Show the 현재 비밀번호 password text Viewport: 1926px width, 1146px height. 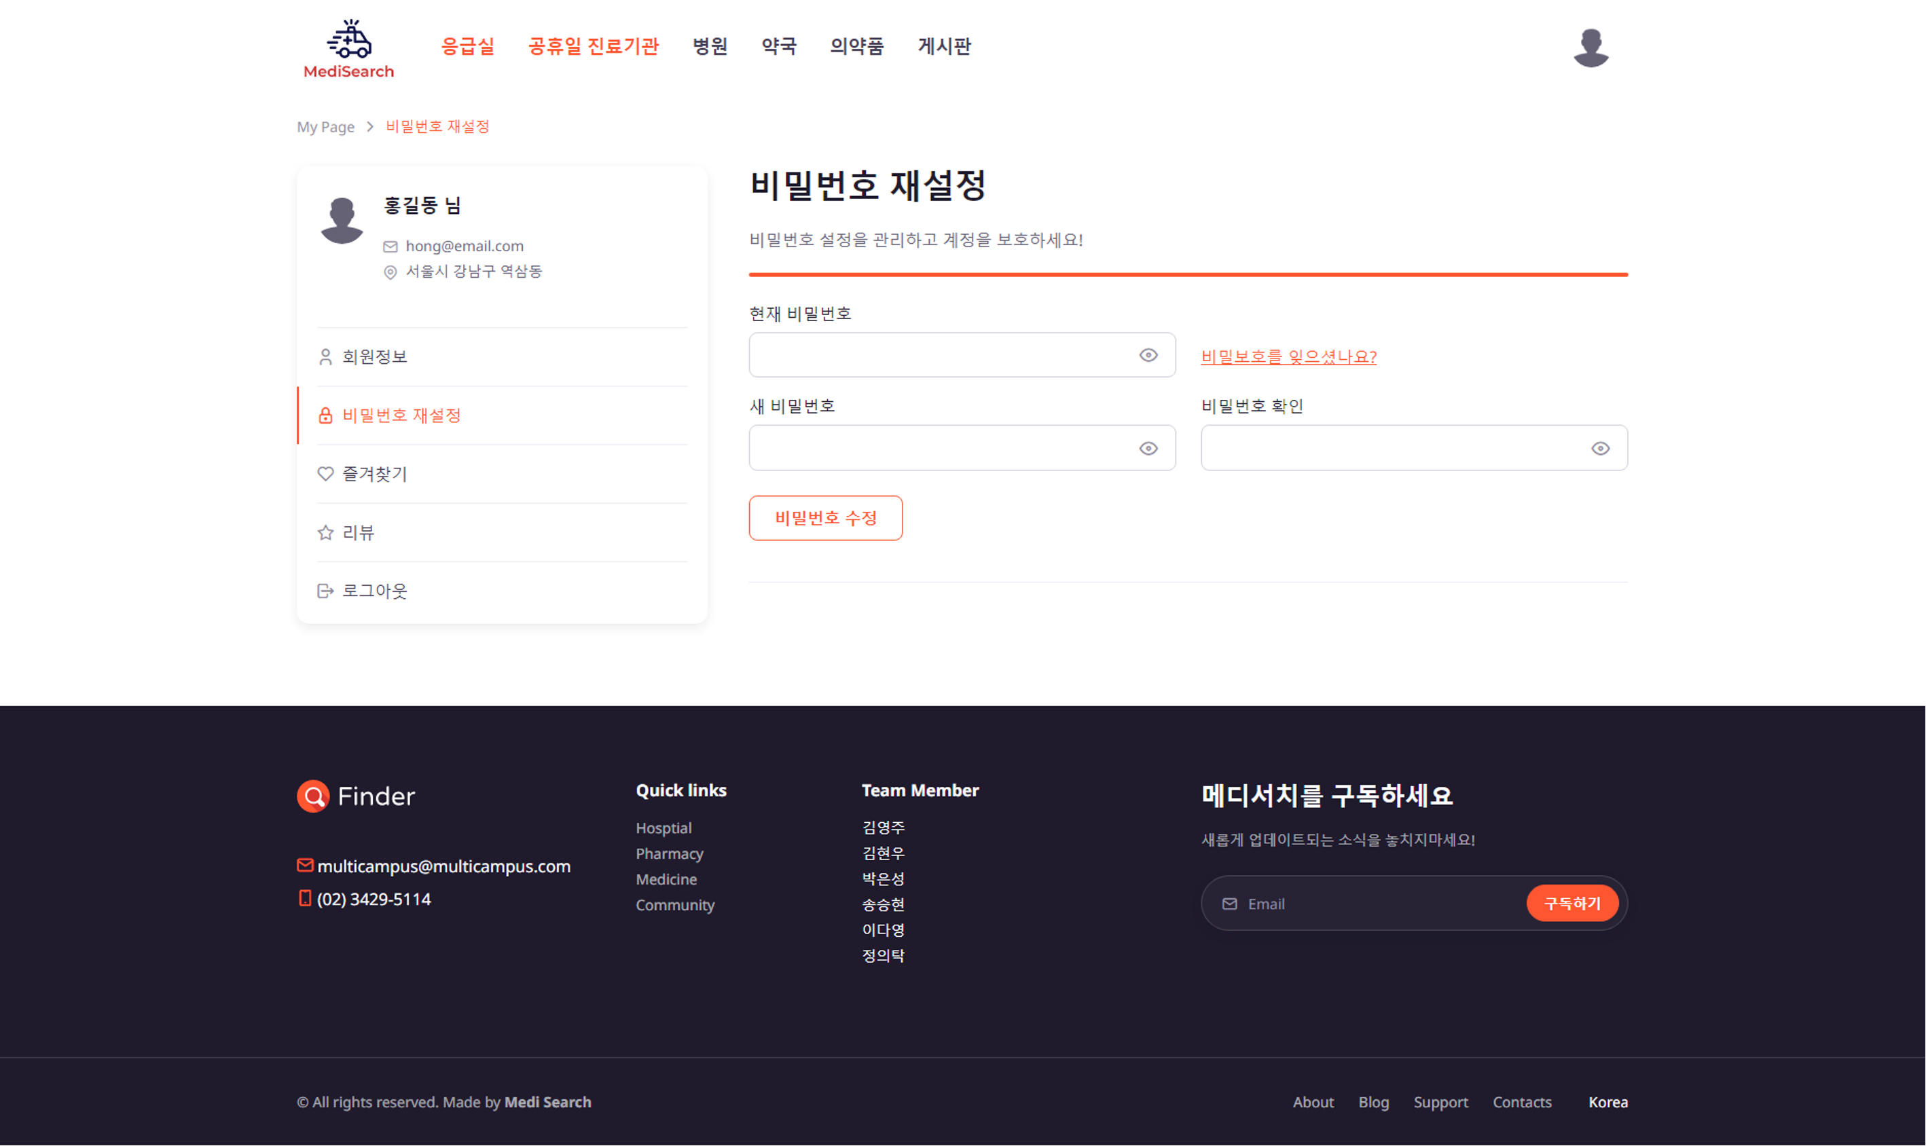[1148, 355]
